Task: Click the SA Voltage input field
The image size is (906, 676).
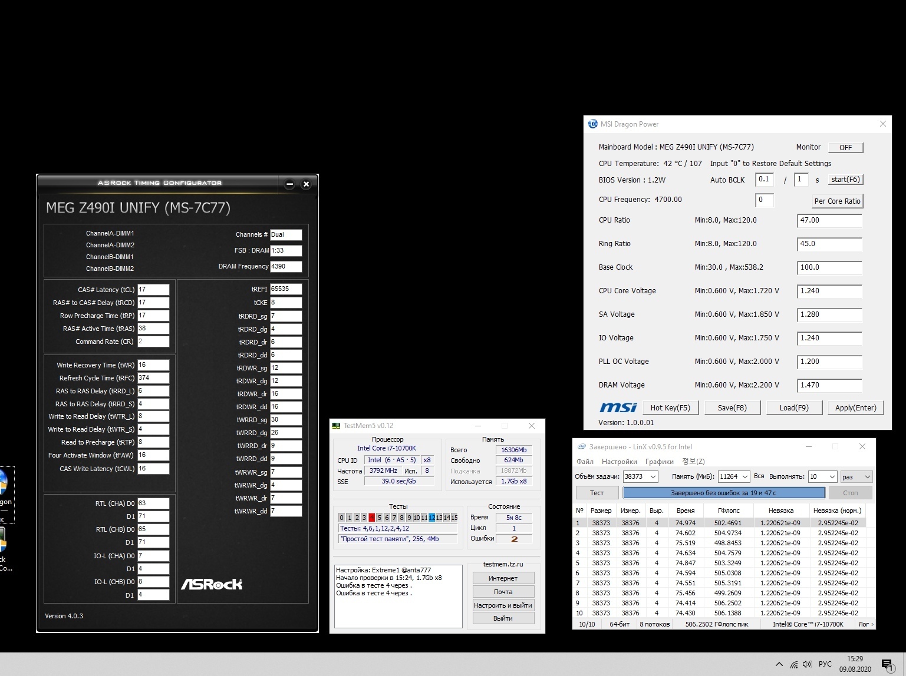Action: click(x=829, y=314)
